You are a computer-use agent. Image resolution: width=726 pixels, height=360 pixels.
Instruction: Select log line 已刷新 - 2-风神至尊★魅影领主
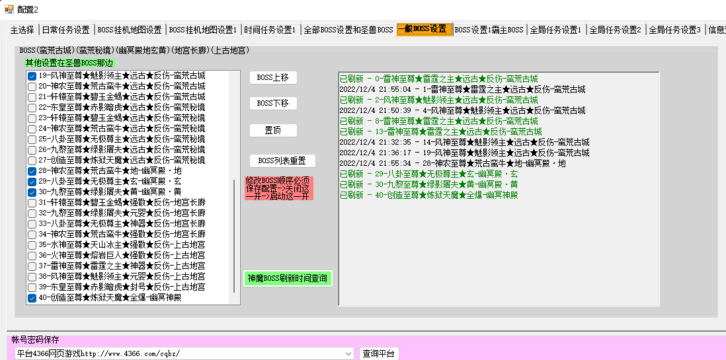tap(438, 100)
